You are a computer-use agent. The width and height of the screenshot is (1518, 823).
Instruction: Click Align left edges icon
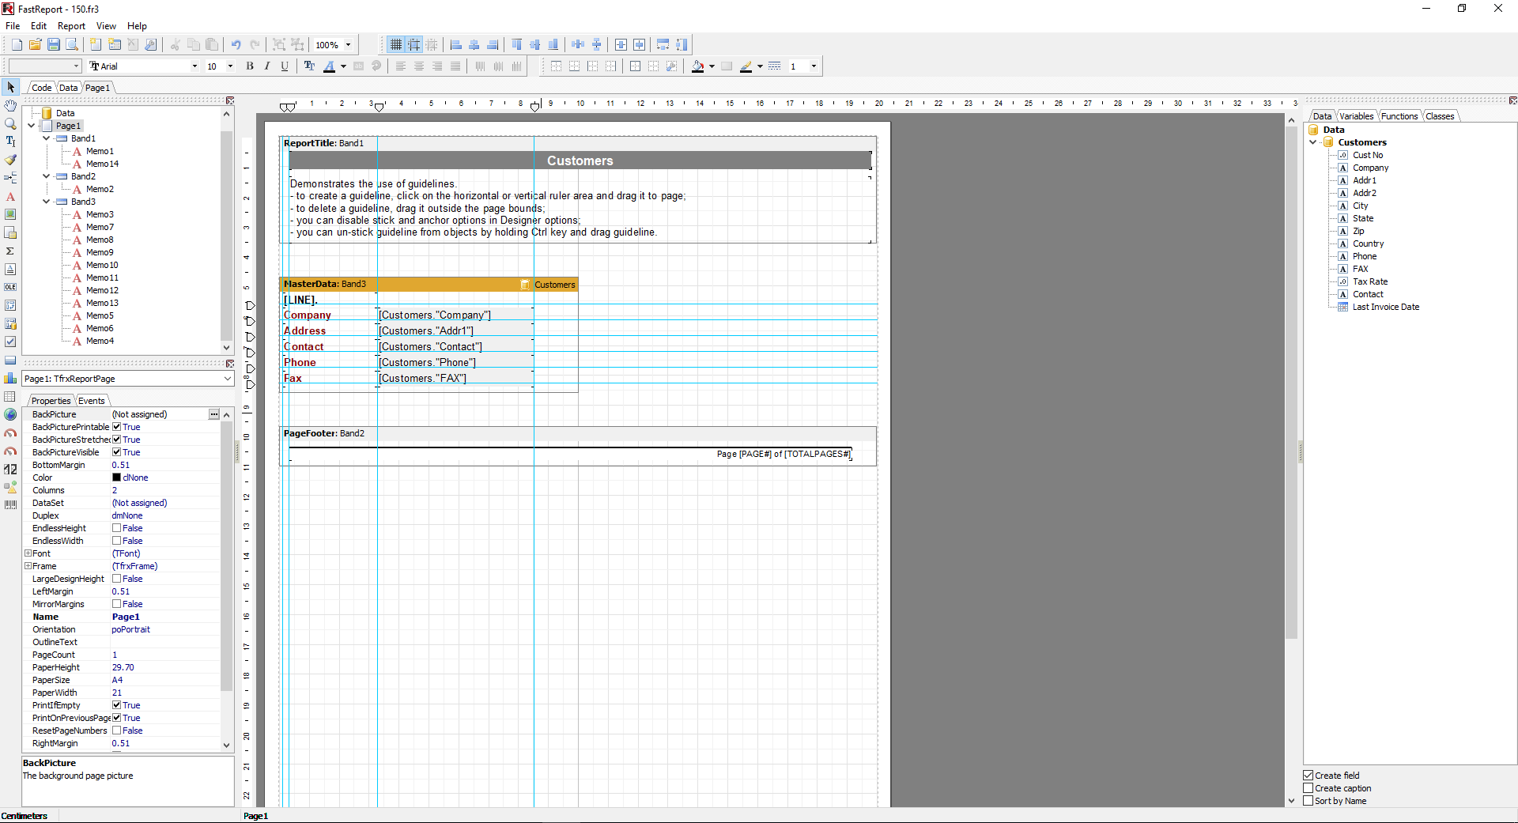pyautogui.click(x=456, y=45)
